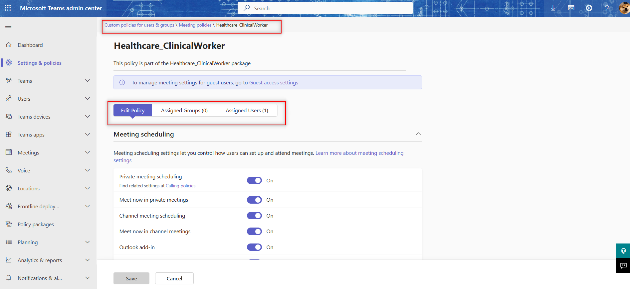Open Settings & policies menu item

point(40,63)
